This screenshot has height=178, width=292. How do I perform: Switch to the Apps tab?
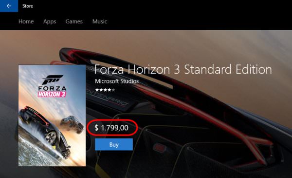click(x=50, y=21)
